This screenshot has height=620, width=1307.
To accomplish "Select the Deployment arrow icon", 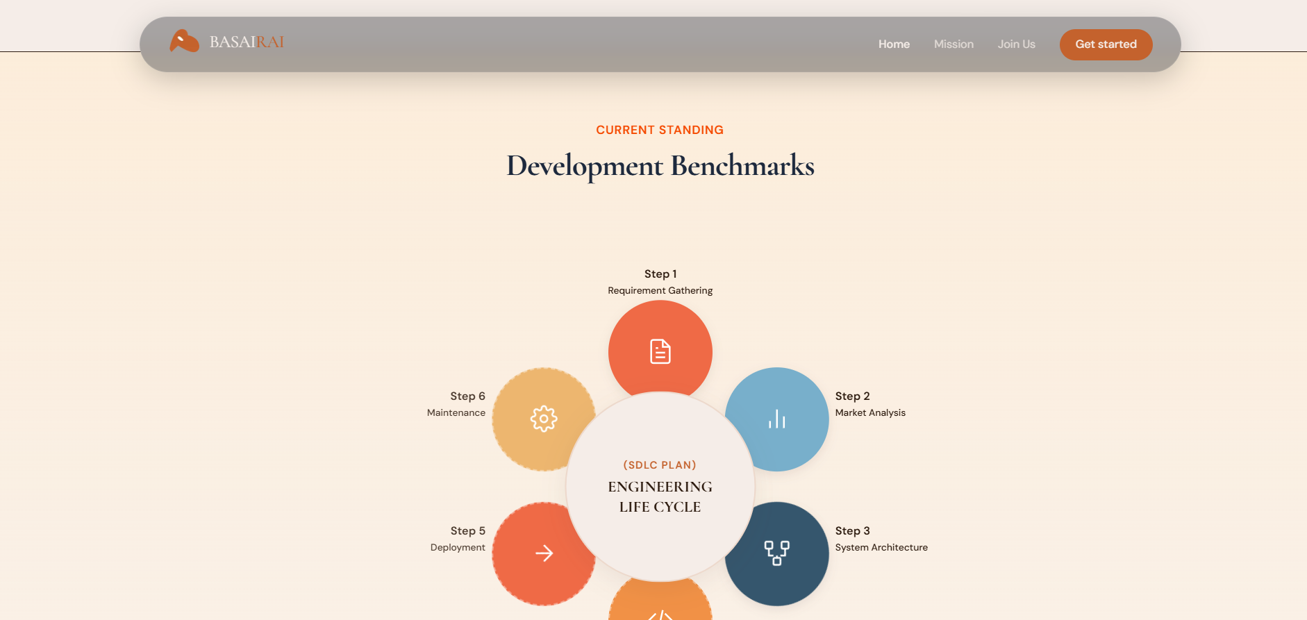I will pos(544,554).
